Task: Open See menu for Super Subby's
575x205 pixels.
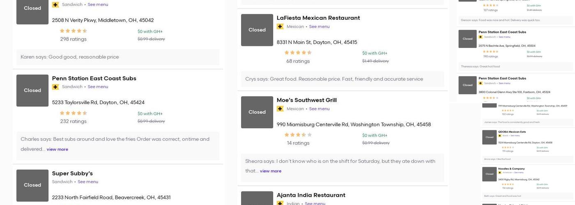Action: pos(88,182)
